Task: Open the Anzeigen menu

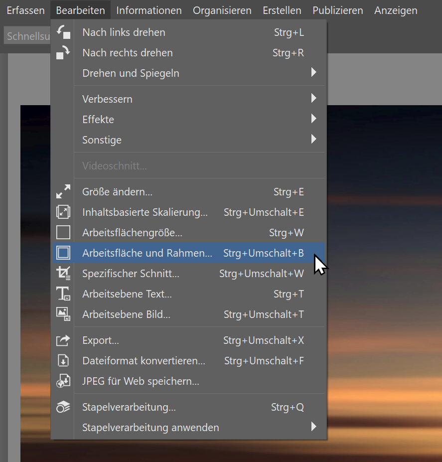Action: 395,10
